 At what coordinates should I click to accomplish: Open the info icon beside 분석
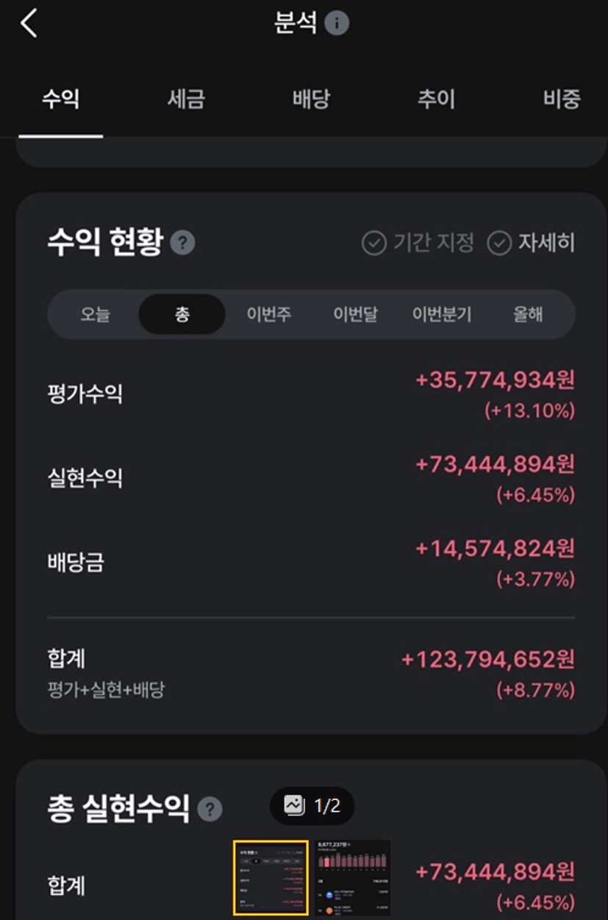pos(337,24)
